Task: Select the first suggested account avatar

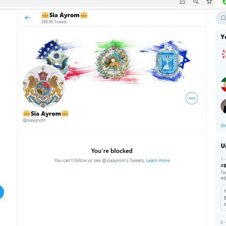Action: (x=224, y=55)
